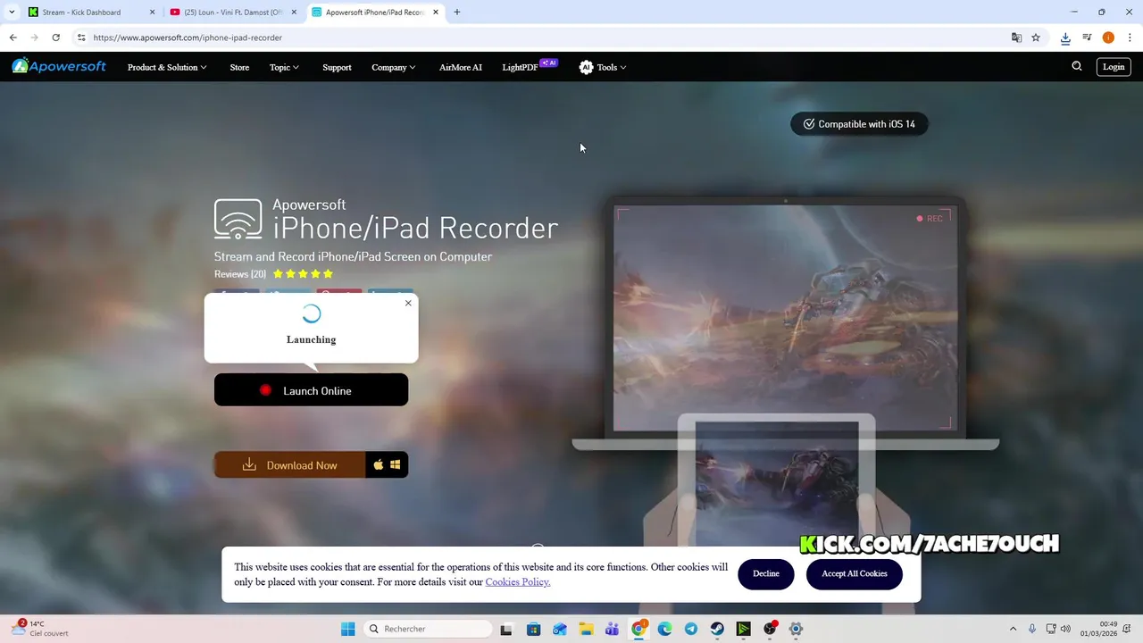Click the address bar URL
Viewport: 1143px width, 643px height.
[x=188, y=38]
